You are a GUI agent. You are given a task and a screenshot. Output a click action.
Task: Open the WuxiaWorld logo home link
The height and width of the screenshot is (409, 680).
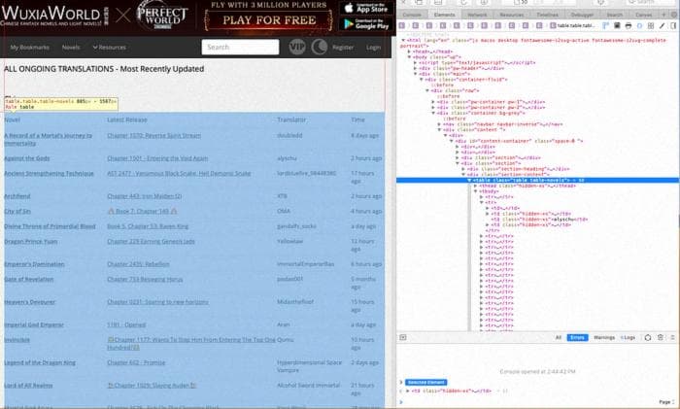(x=54, y=16)
